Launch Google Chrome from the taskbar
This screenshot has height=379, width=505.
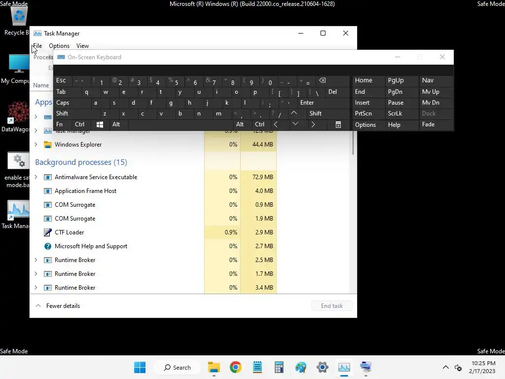point(236,367)
